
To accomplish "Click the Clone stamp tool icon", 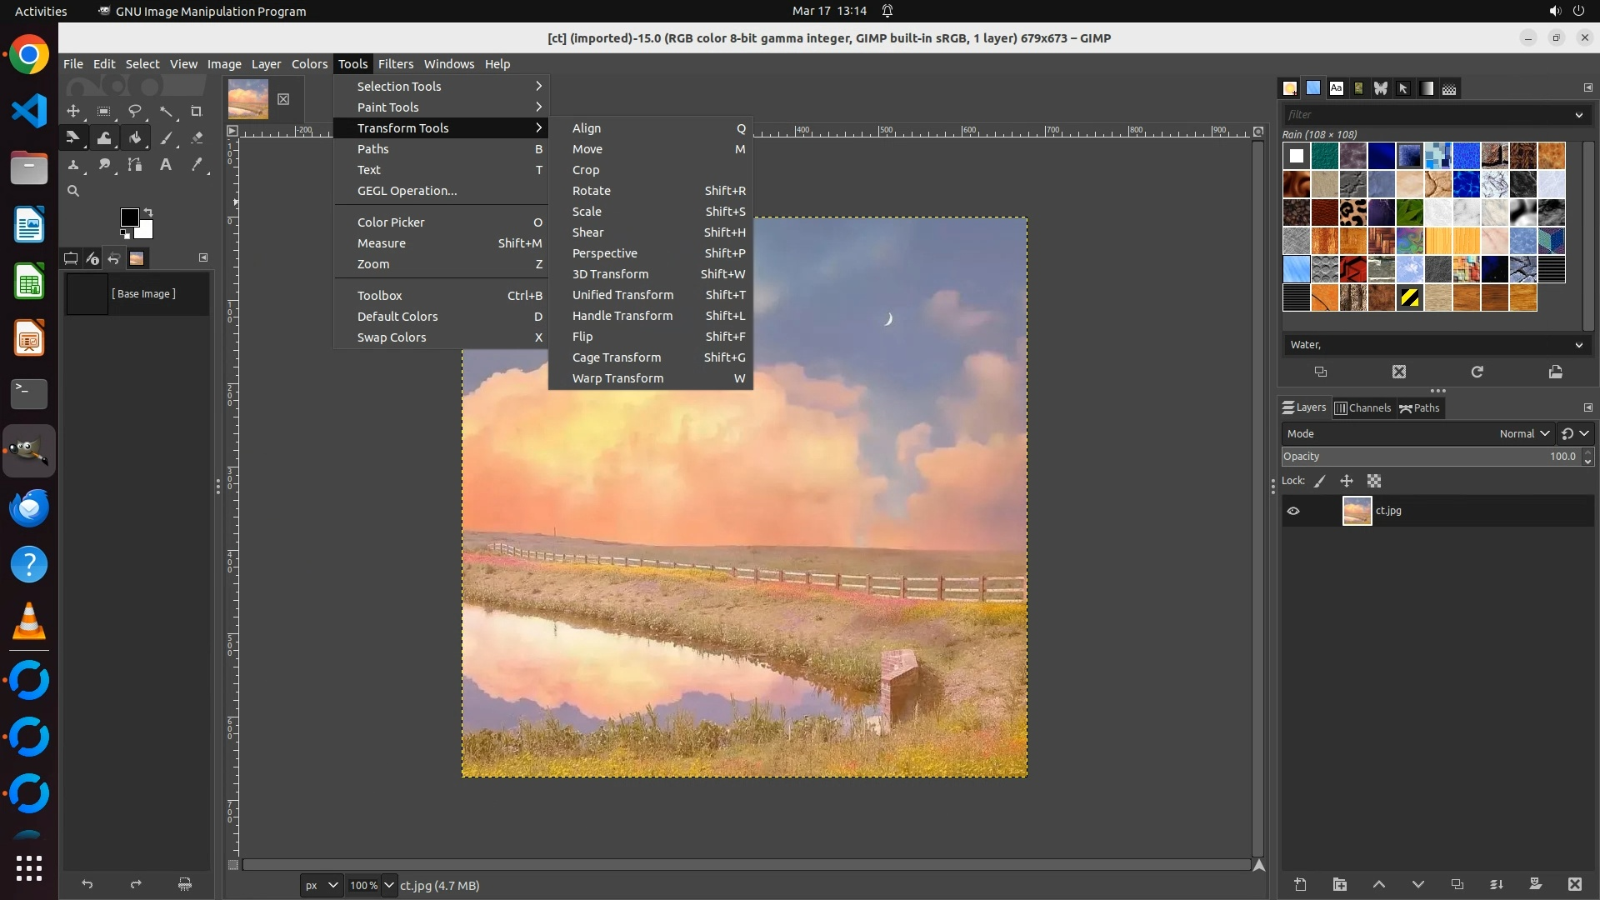I will coord(73,165).
